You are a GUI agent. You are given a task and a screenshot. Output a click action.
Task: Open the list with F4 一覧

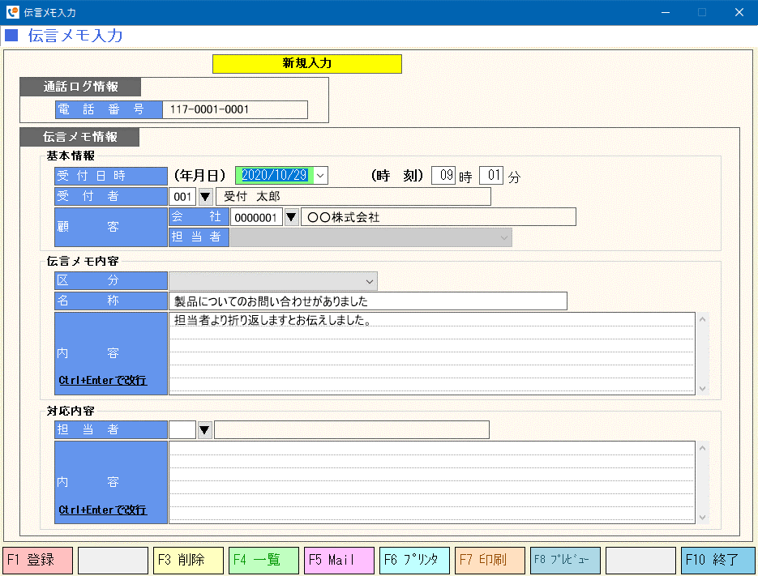(x=264, y=560)
